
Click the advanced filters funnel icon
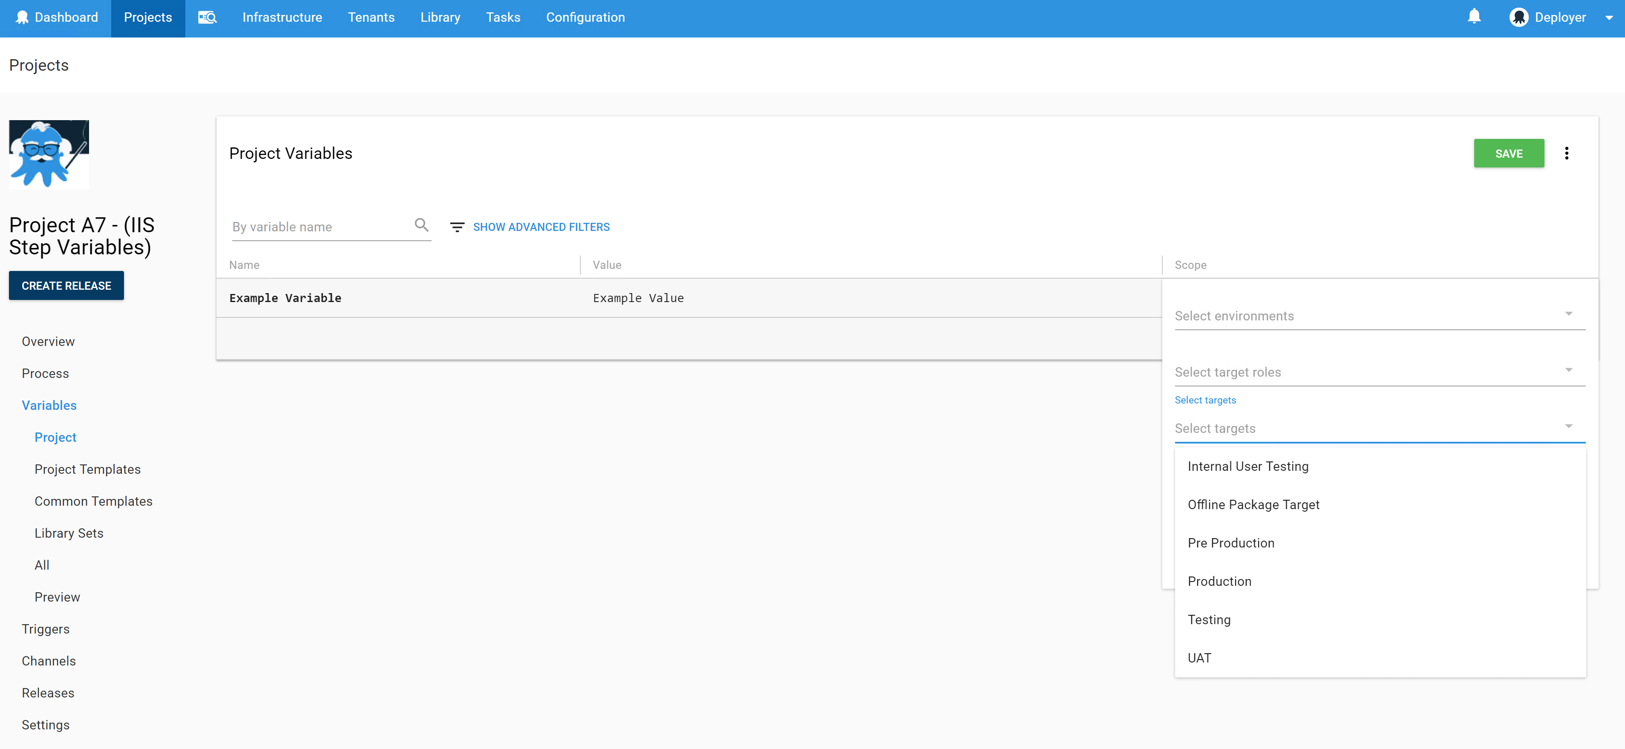[x=457, y=227]
